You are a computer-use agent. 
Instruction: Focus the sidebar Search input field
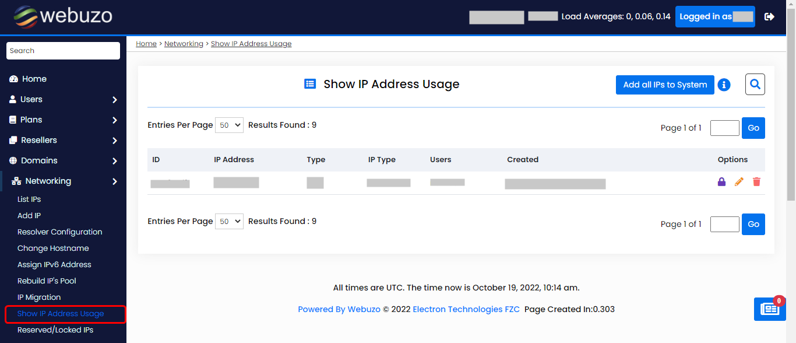pyautogui.click(x=63, y=51)
